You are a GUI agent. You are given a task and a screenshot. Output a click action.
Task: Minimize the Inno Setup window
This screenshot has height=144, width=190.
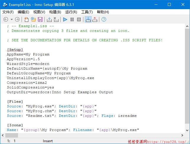tap(156, 5)
